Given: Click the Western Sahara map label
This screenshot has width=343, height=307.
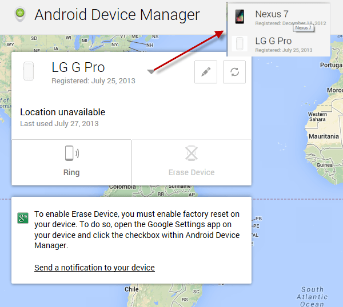Looking at the screenshot, I should 317,116.
